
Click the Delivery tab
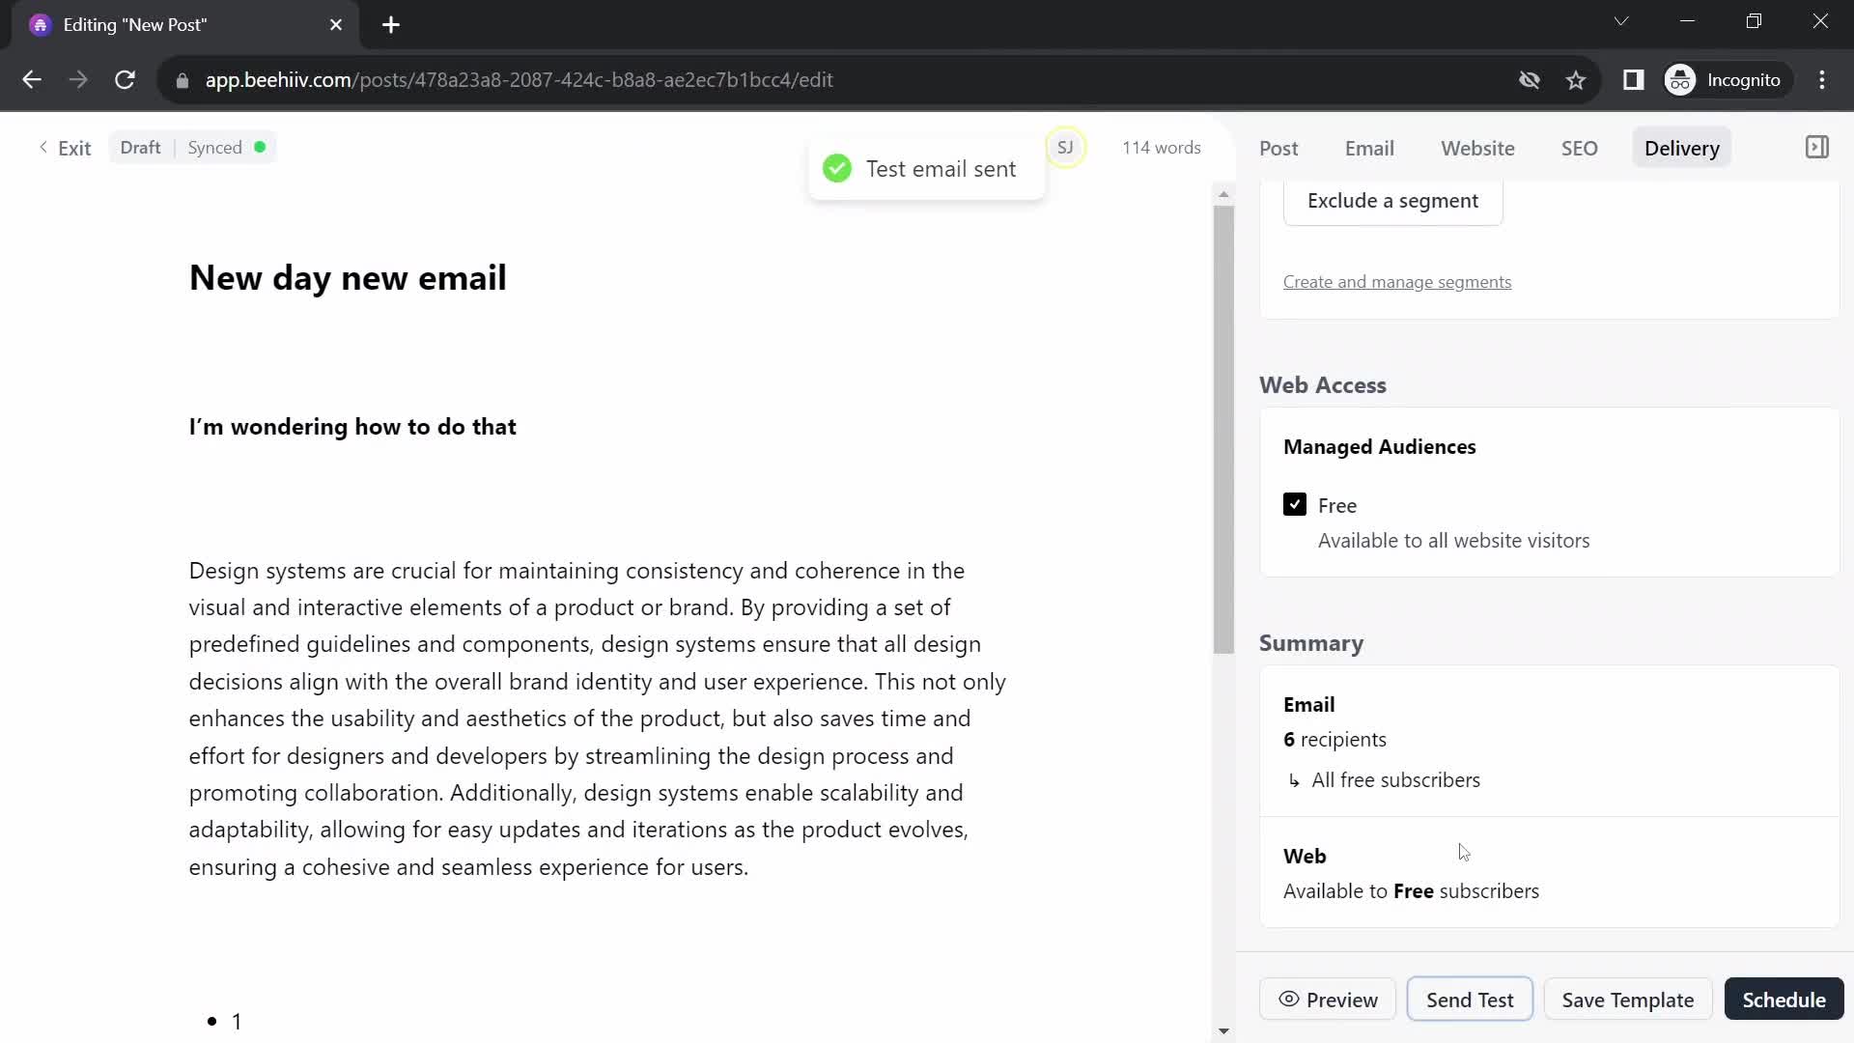click(1682, 148)
